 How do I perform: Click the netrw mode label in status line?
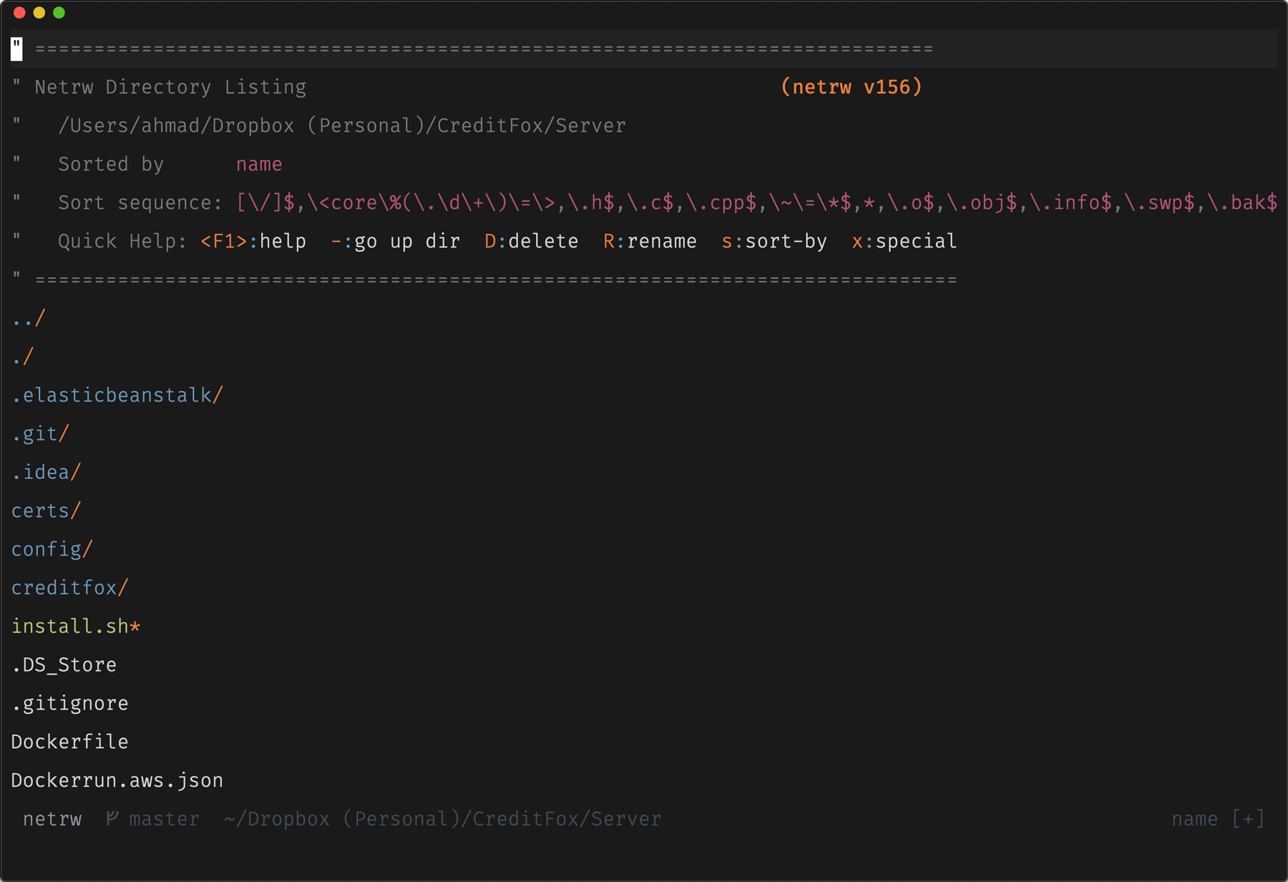(52, 819)
